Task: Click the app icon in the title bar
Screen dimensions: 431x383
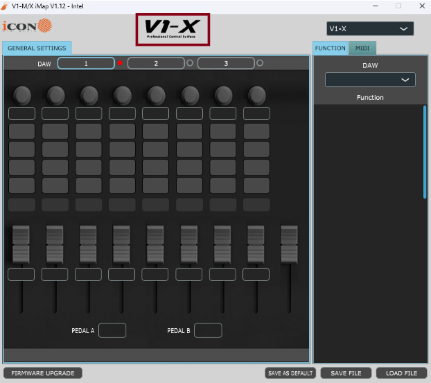Action: (5, 6)
